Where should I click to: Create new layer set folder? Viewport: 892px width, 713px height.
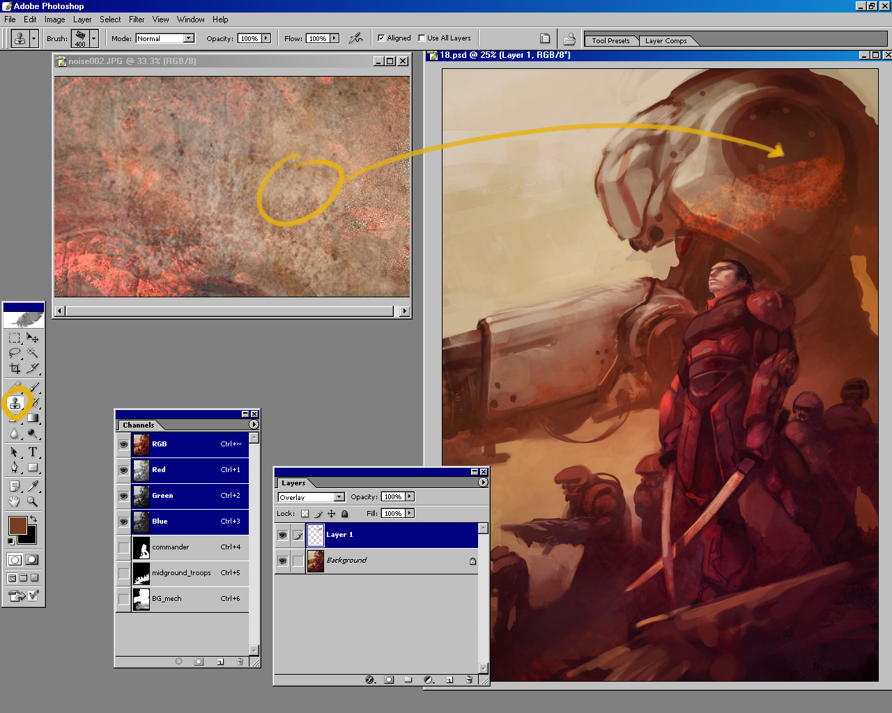408,680
